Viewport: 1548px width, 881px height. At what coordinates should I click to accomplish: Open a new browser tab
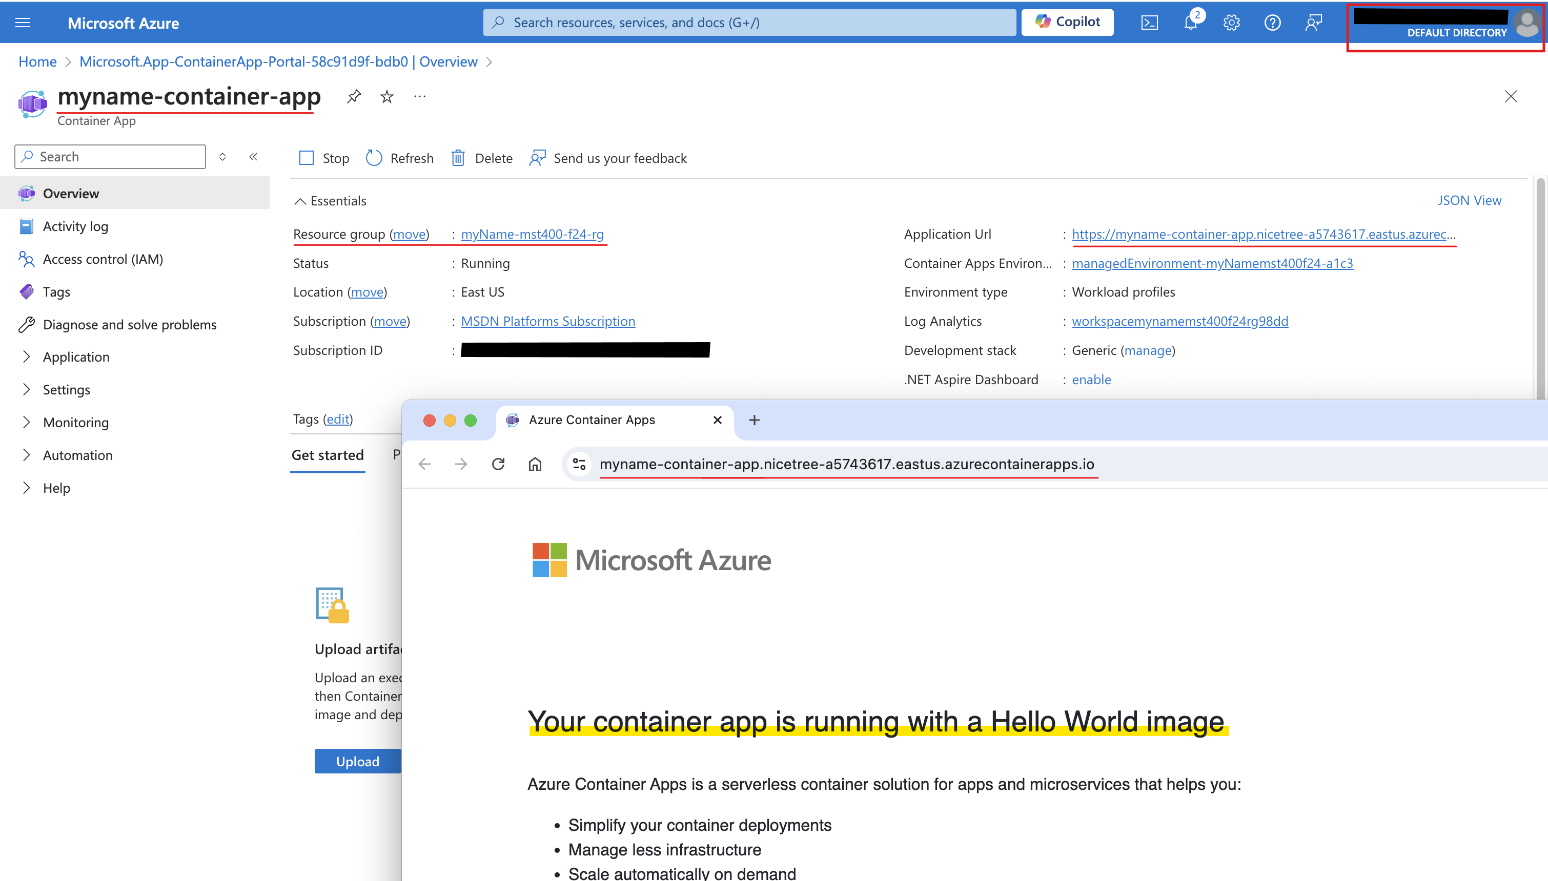[x=753, y=420]
